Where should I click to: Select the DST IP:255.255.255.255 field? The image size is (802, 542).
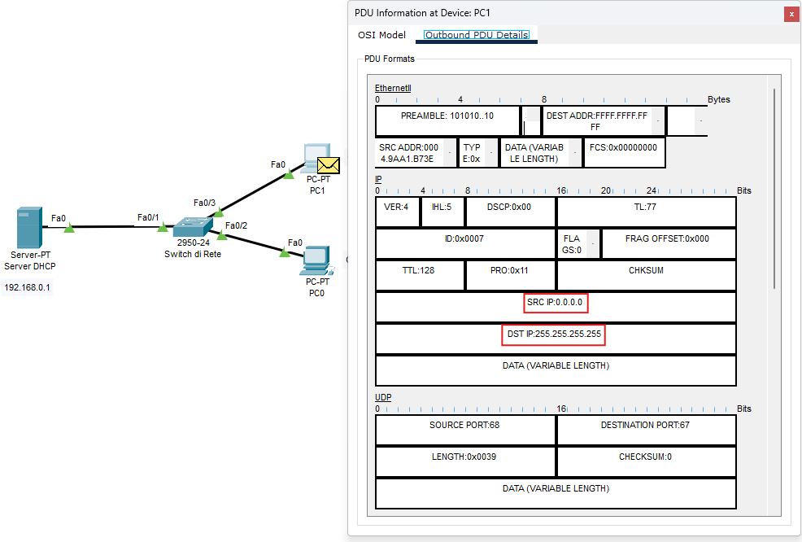click(553, 334)
